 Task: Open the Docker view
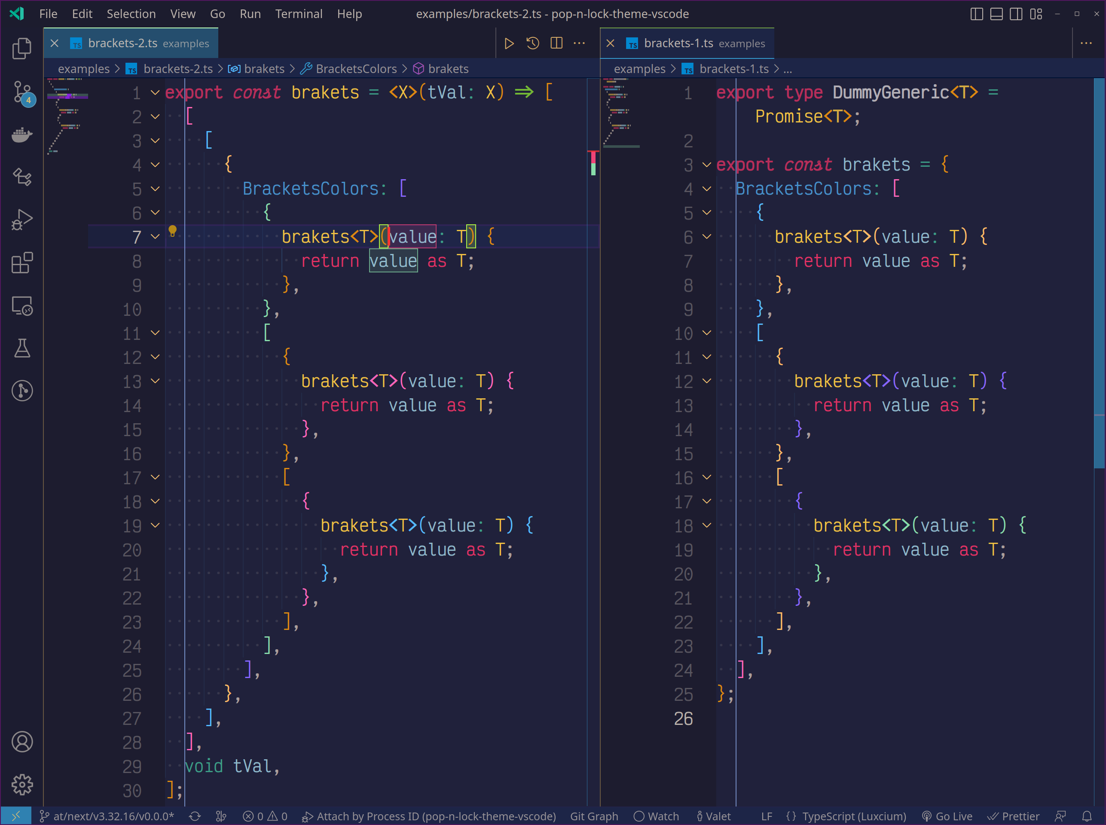tap(21, 135)
